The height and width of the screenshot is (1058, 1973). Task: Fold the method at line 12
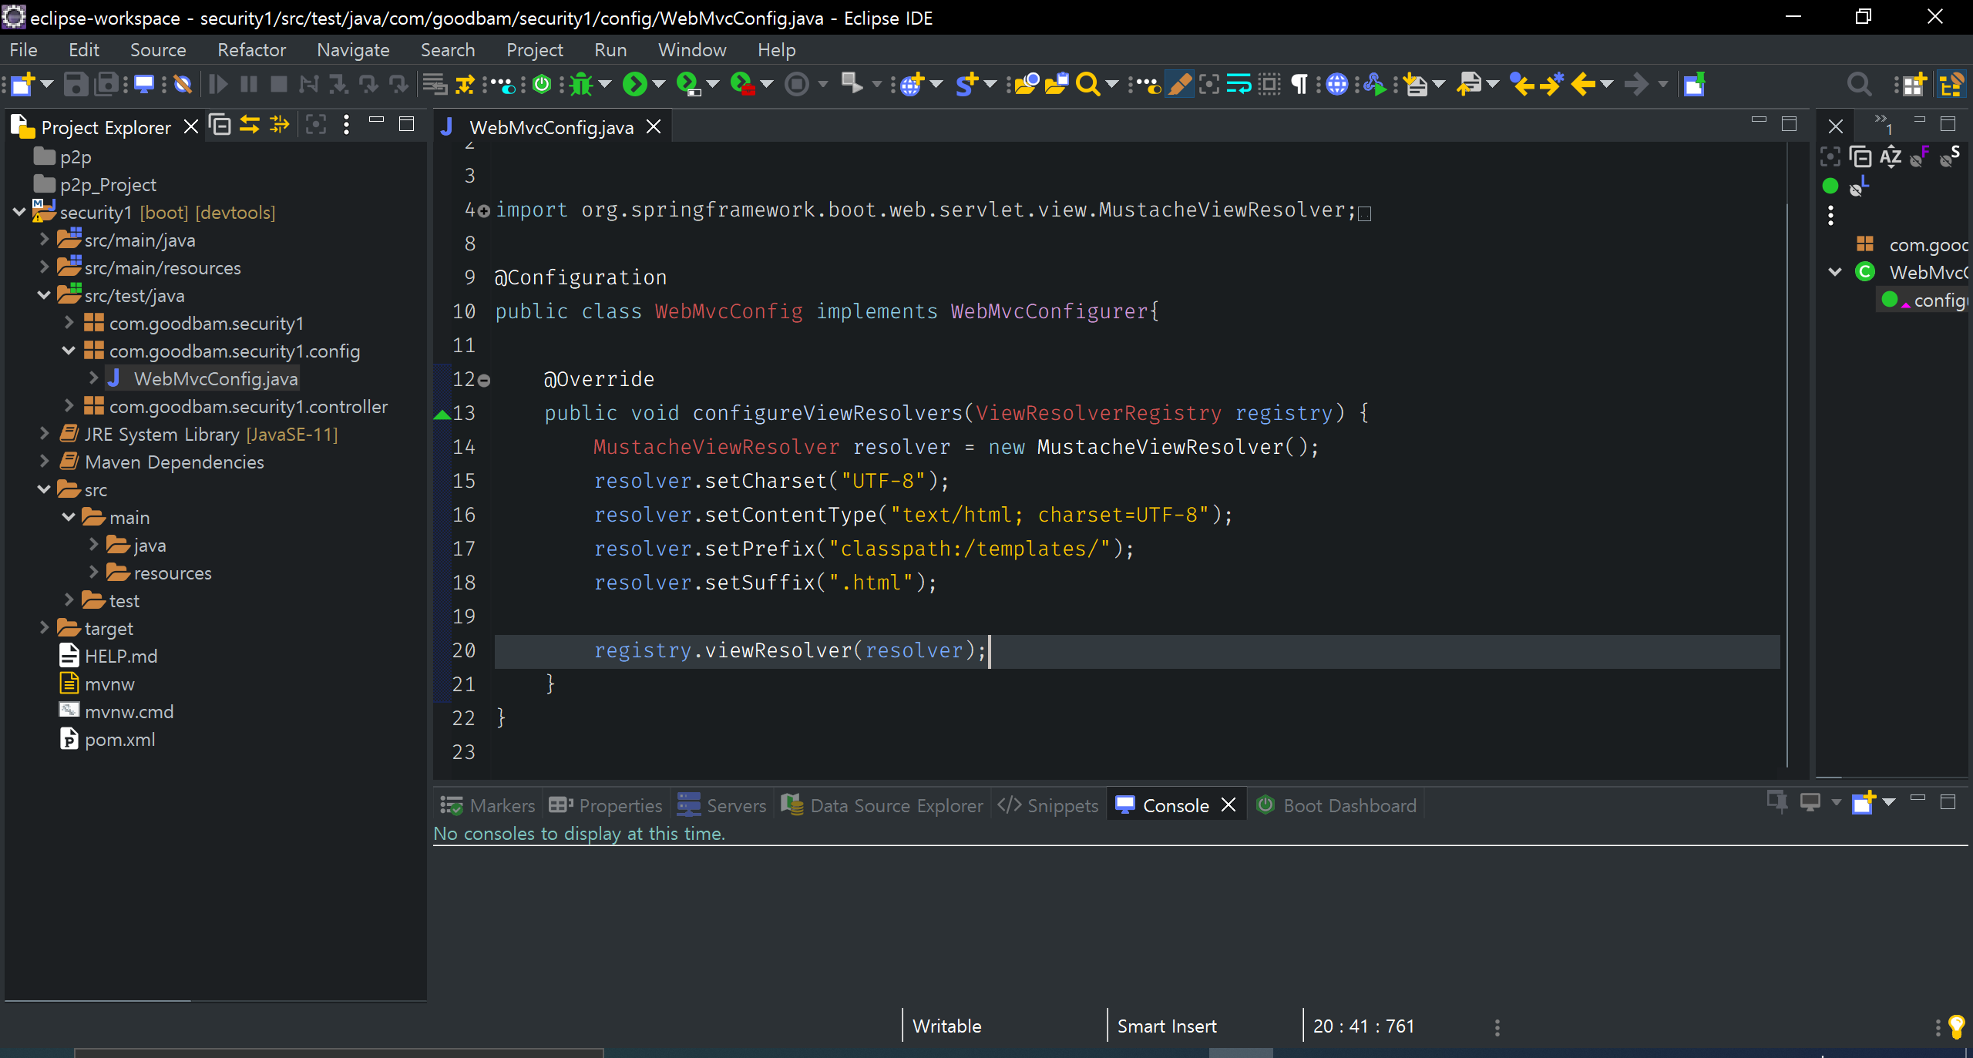coord(485,380)
